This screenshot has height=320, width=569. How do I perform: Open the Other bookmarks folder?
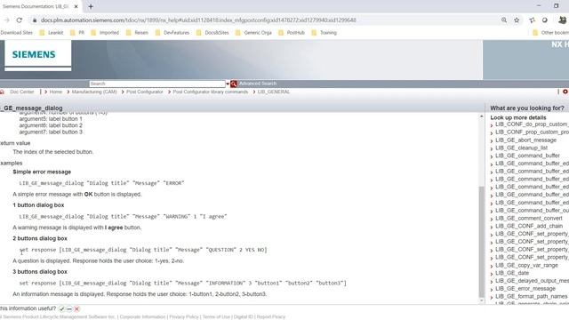tap(551, 33)
